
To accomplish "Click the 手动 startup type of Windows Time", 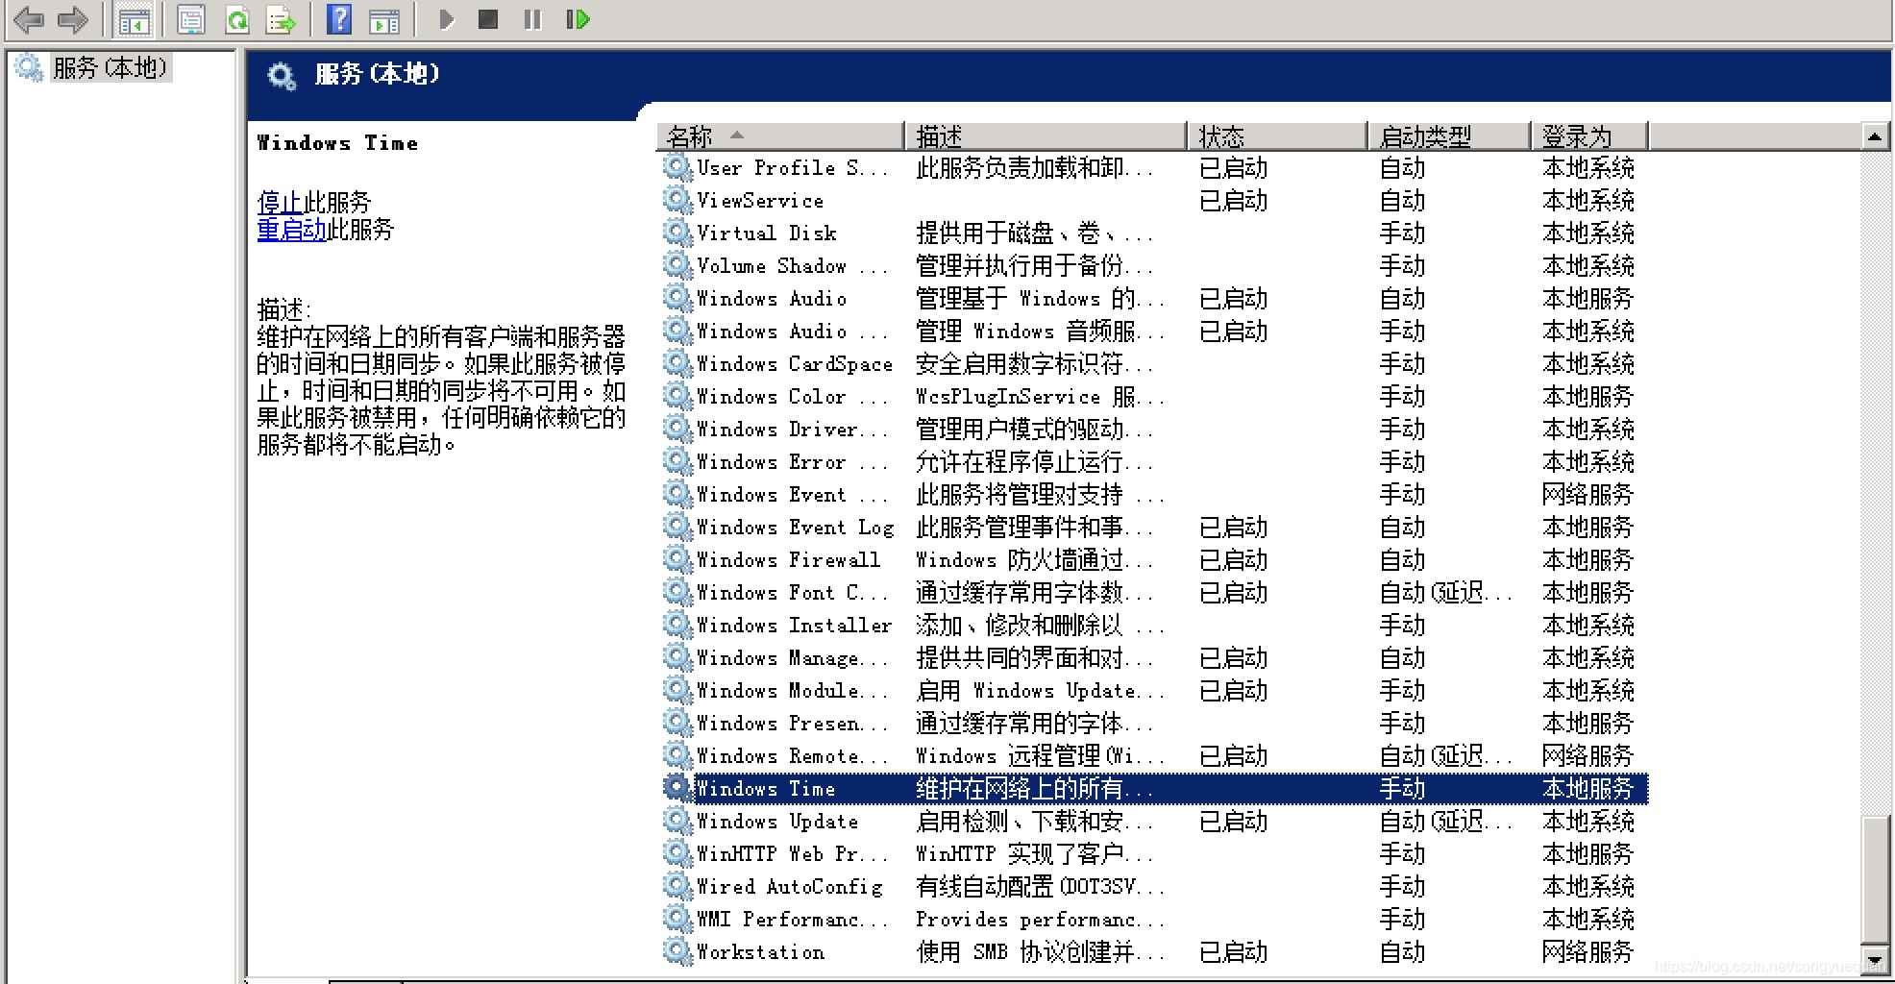I will [1402, 788].
